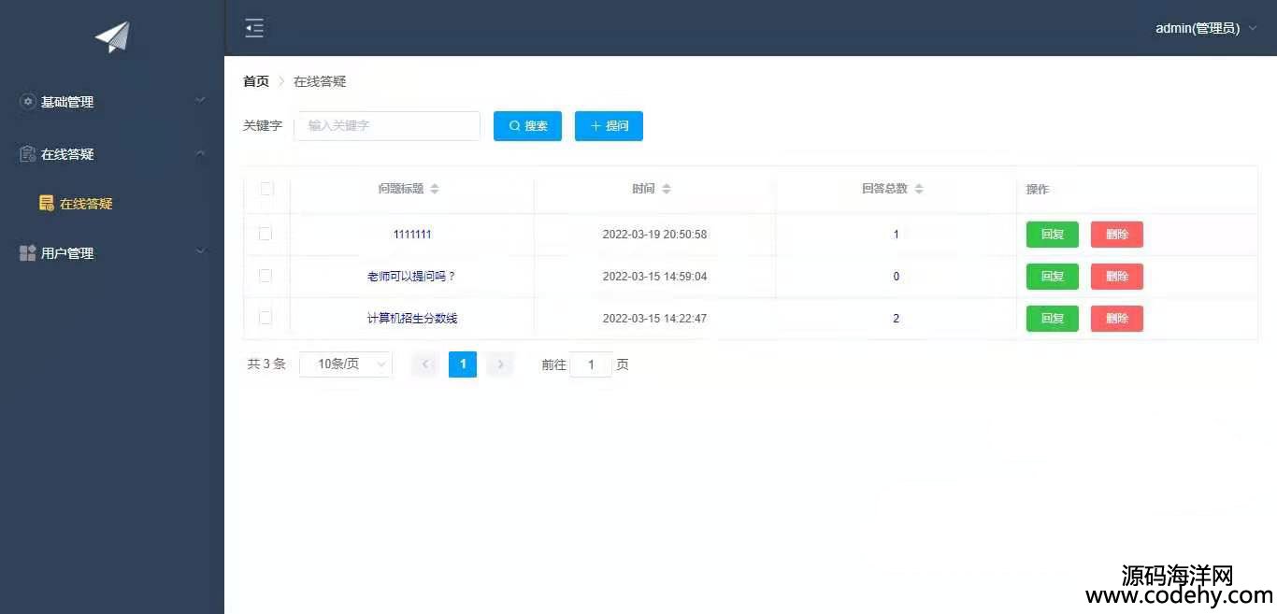Viewport: 1277px width, 614px height.
Task: Click time 2022-03-15 14:59:04
Action: tap(654, 277)
